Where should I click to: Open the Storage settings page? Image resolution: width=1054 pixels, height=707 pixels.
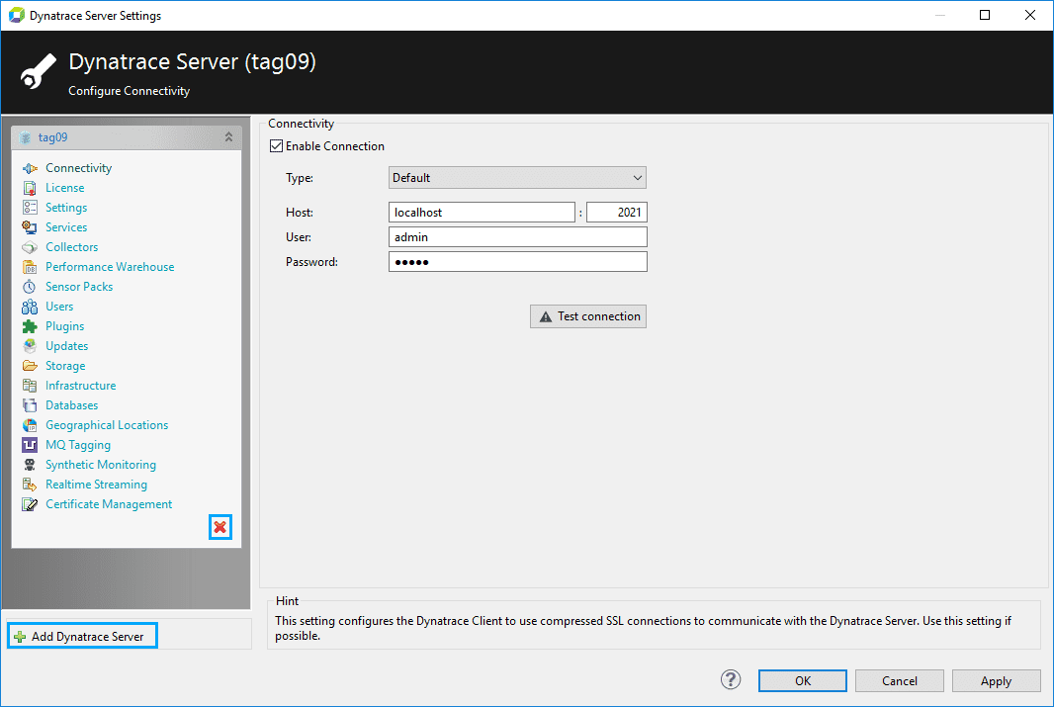coord(66,366)
